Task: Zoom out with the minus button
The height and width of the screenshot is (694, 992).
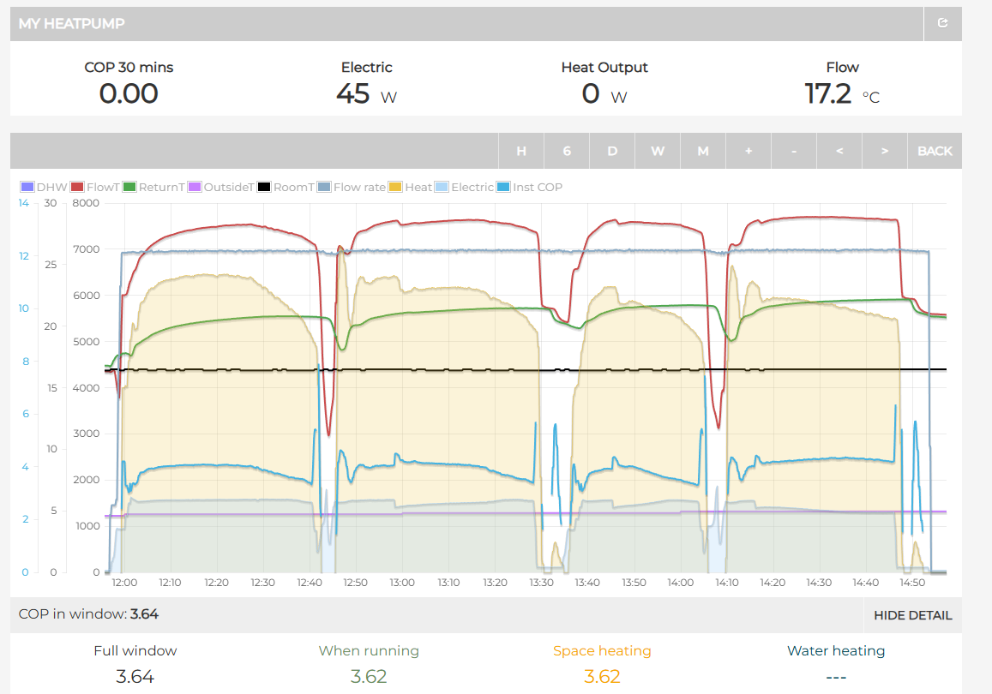Action: coord(793,151)
